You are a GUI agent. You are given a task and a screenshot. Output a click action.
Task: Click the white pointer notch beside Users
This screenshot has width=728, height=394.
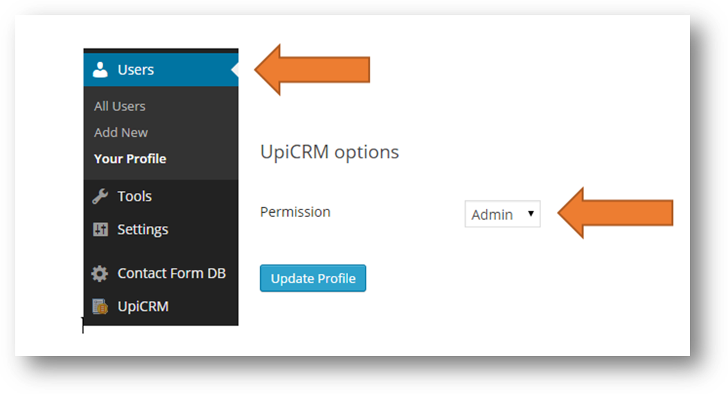(x=235, y=70)
